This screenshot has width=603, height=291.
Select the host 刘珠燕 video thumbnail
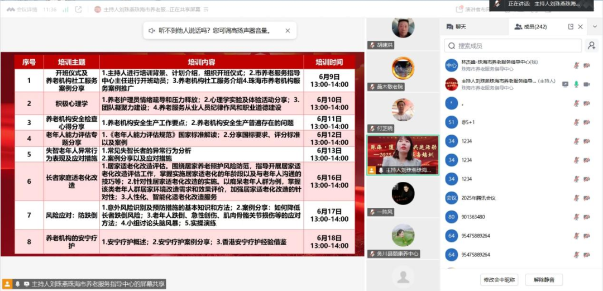pos(403,155)
